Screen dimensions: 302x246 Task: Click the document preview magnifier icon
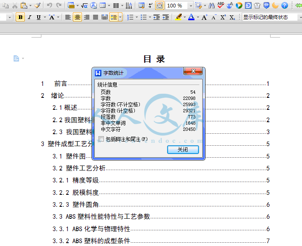tap(141, 6)
